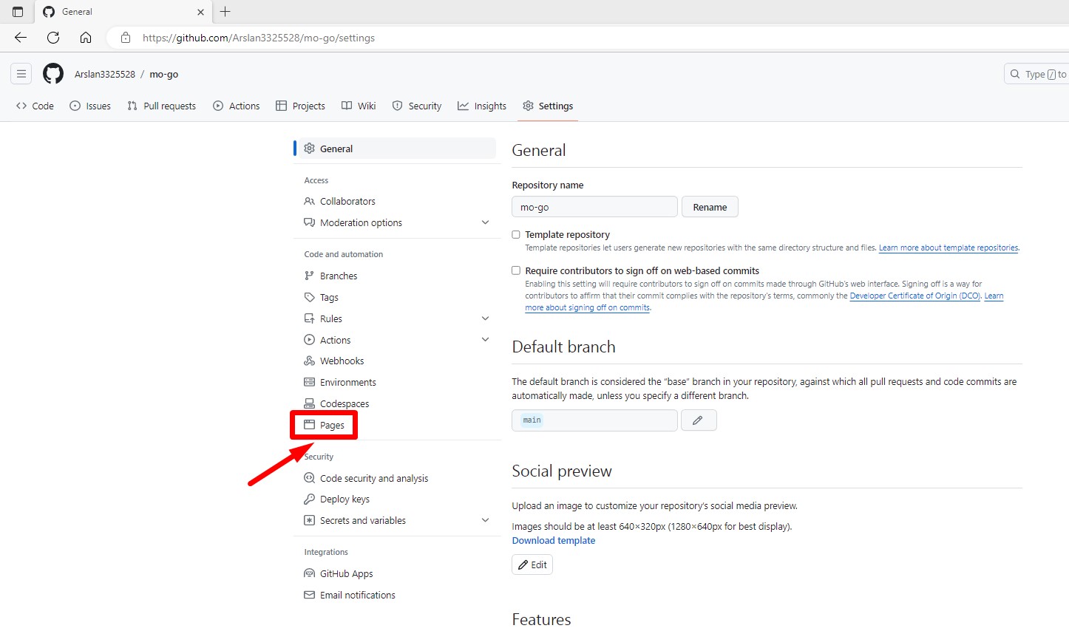Open the Pull requests tab
This screenshot has height=631, width=1069.
pos(161,106)
